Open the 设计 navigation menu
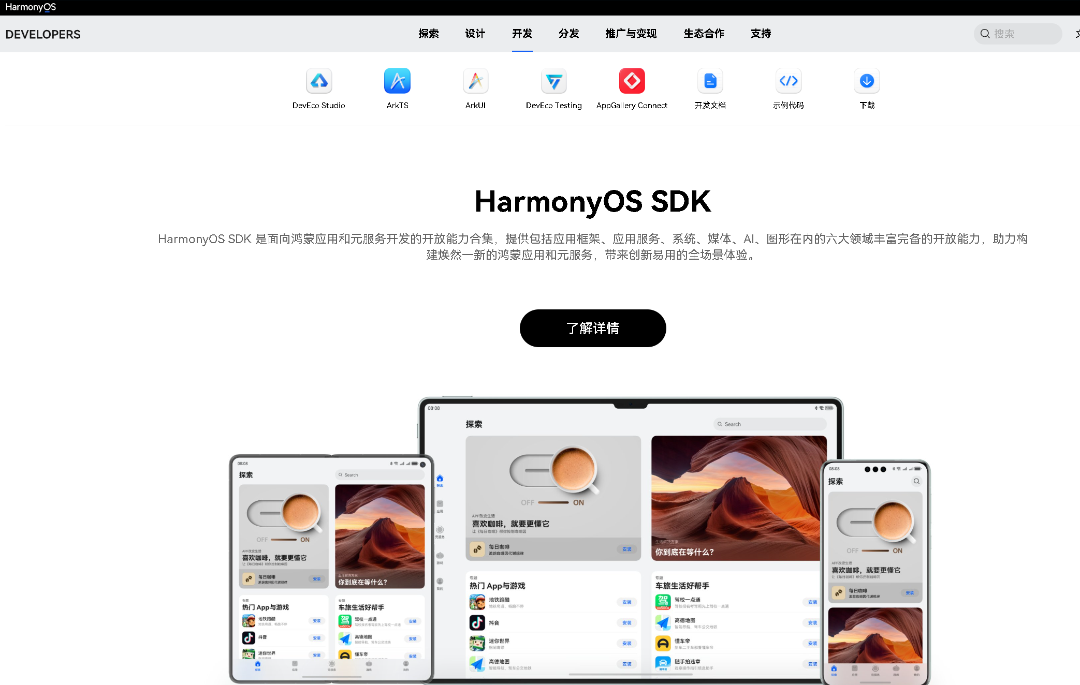 click(x=475, y=34)
